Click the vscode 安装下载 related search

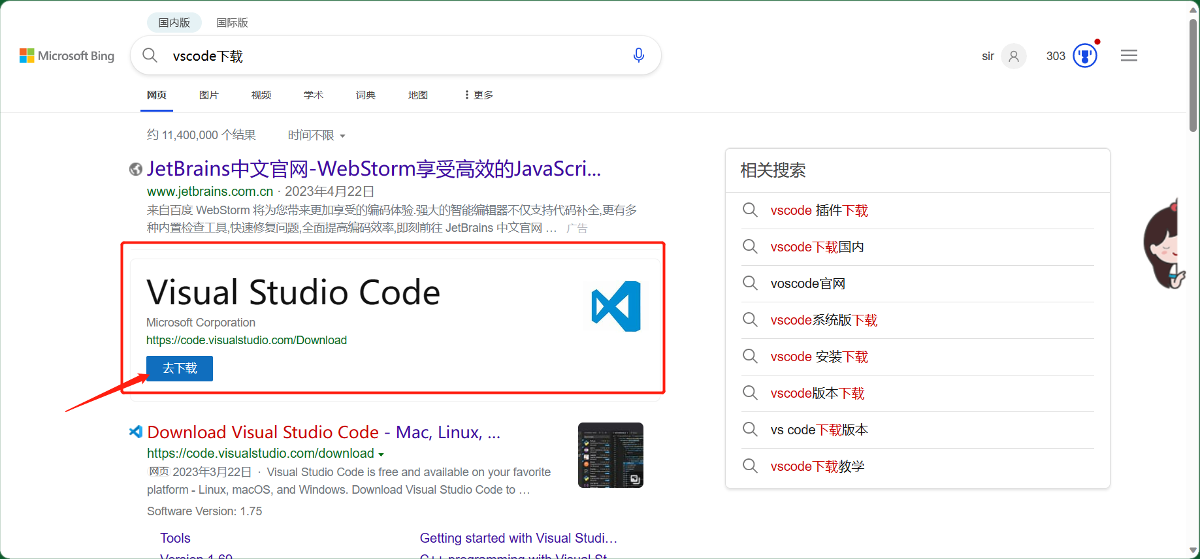(x=819, y=357)
